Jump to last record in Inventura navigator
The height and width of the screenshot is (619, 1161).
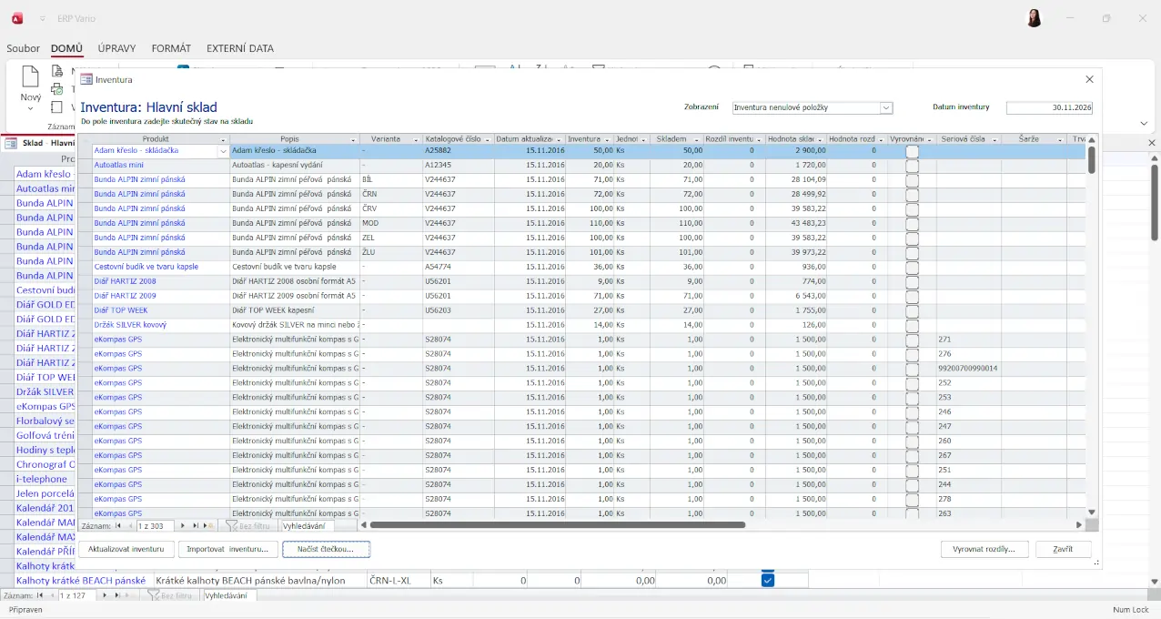pyautogui.click(x=196, y=525)
